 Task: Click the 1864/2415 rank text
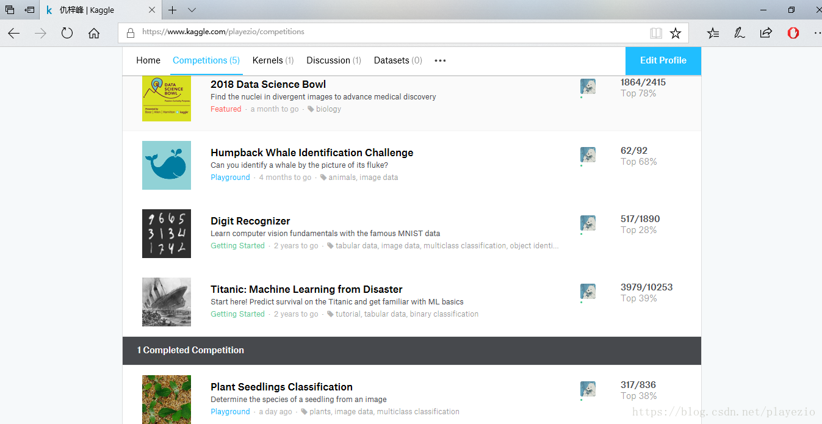click(643, 82)
